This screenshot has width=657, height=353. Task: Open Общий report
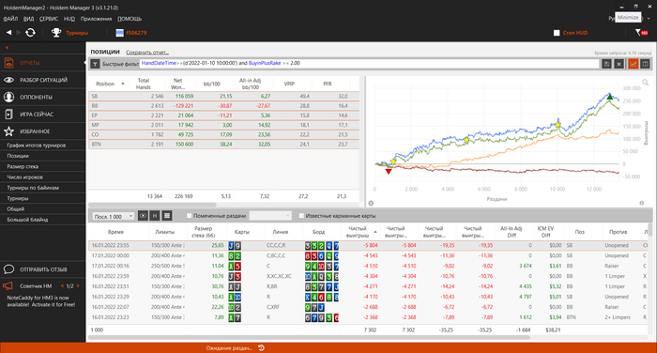(16, 208)
